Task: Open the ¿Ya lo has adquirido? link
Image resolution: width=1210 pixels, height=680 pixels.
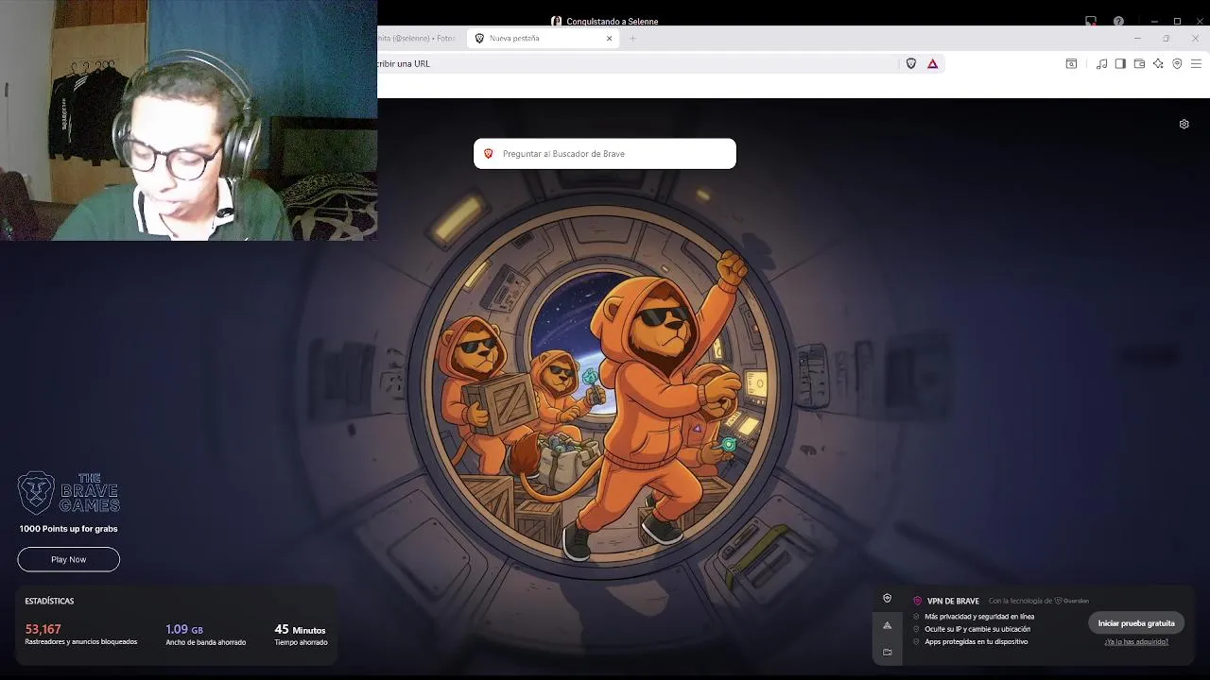Action: 1136,642
